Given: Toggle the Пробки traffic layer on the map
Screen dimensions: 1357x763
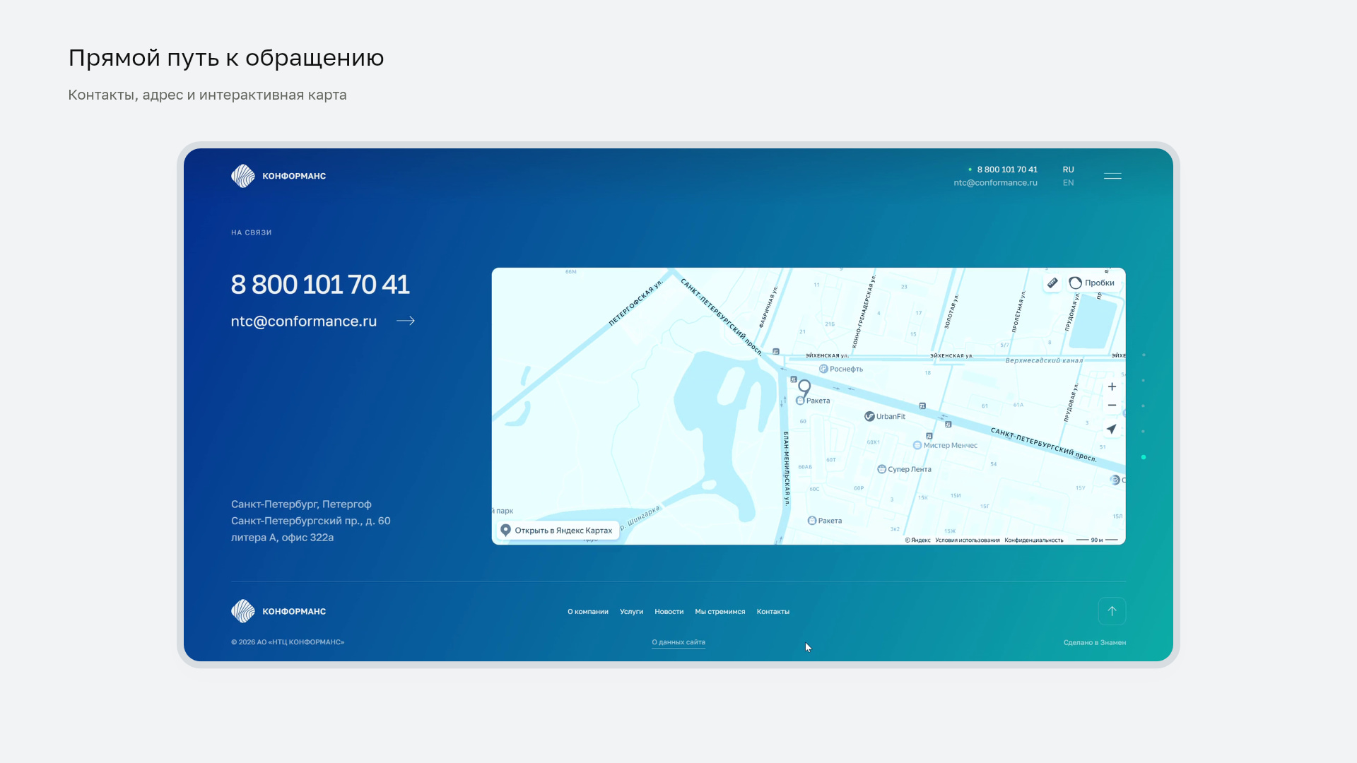Looking at the screenshot, I should pyautogui.click(x=1092, y=283).
